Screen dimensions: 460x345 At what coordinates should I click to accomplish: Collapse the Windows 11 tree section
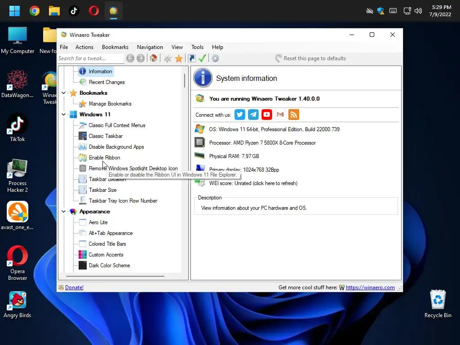64,115
